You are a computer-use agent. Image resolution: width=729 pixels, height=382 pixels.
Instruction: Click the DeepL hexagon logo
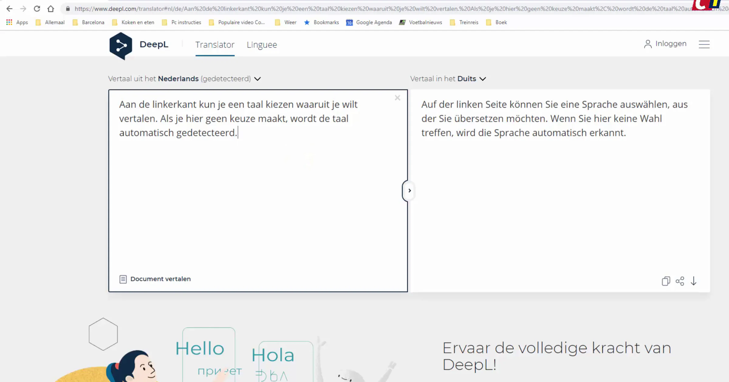(x=121, y=46)
